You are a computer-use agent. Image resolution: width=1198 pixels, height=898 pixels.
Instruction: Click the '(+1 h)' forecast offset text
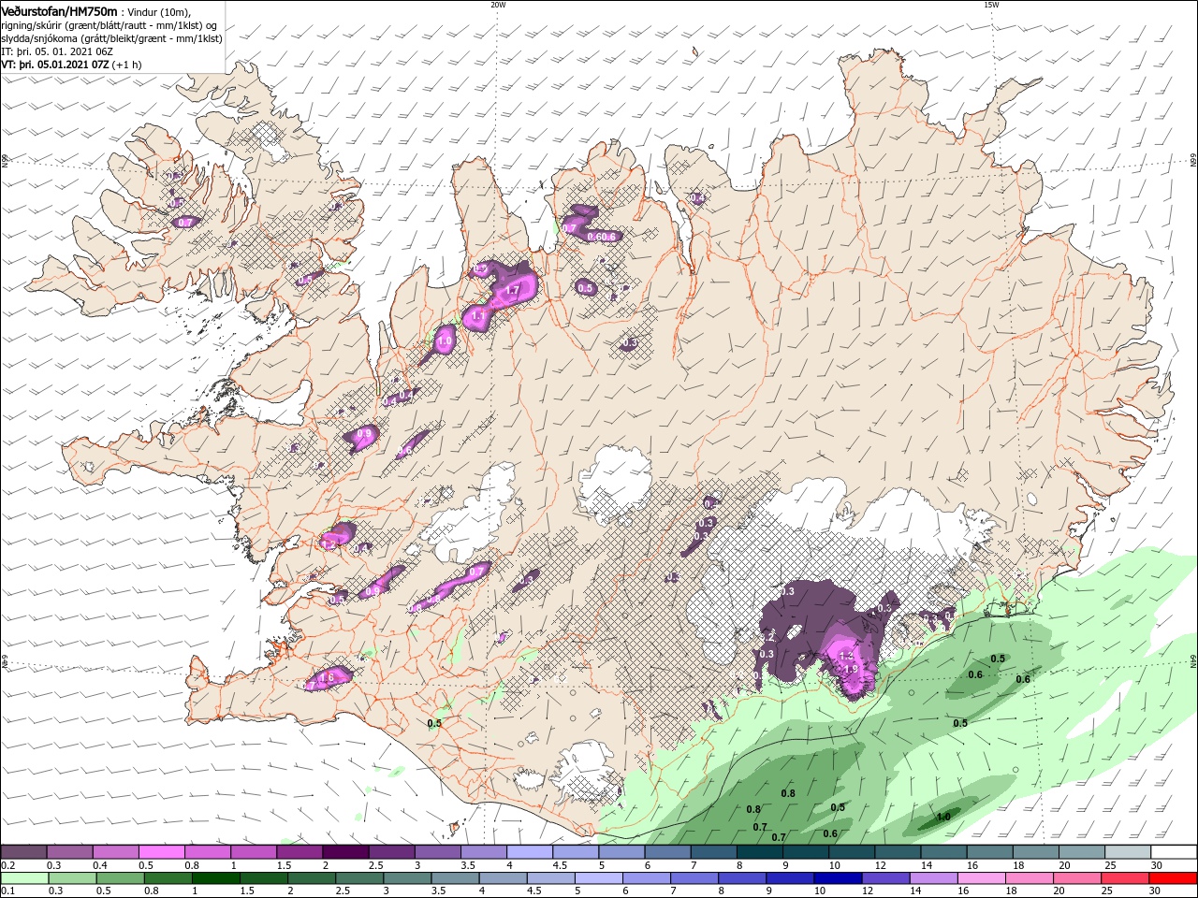[127, 65]
